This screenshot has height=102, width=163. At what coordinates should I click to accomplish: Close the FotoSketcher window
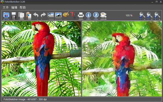coord(161,2)
